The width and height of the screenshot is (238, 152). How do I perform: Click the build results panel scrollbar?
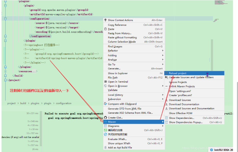[41, 129]
